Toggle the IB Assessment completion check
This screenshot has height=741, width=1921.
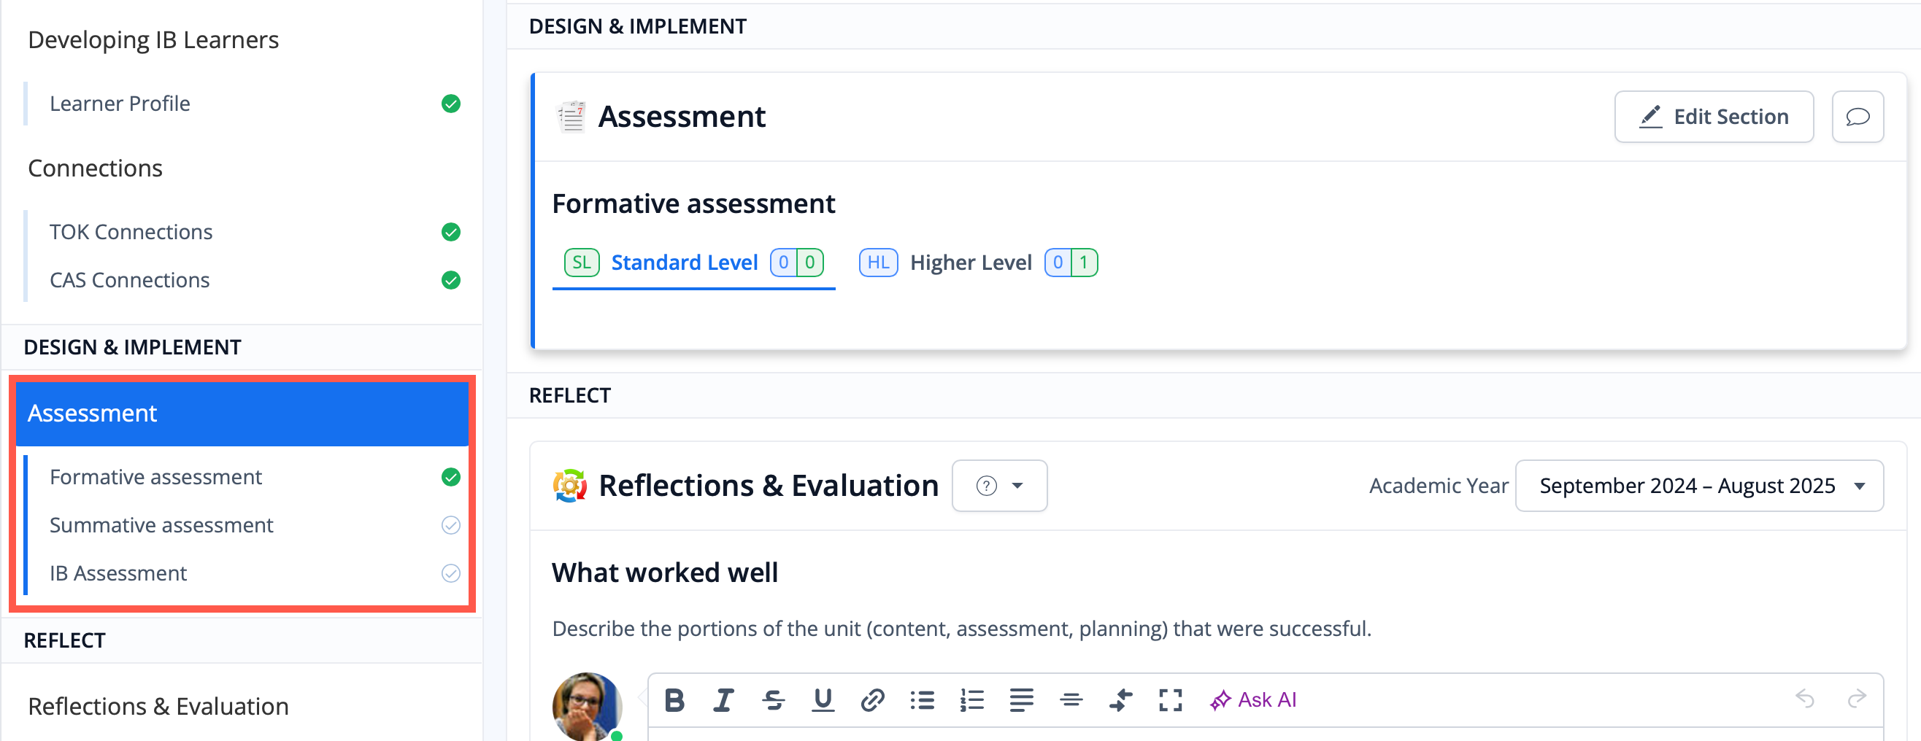point(450,573)
